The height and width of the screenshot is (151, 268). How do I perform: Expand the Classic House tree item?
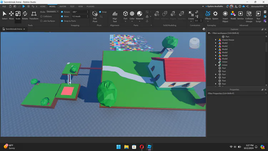(x=216, y=40)
